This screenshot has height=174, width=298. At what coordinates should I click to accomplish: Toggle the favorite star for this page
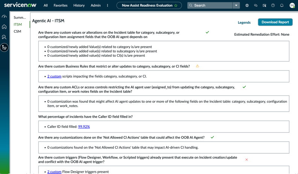[x=176, y=6]
